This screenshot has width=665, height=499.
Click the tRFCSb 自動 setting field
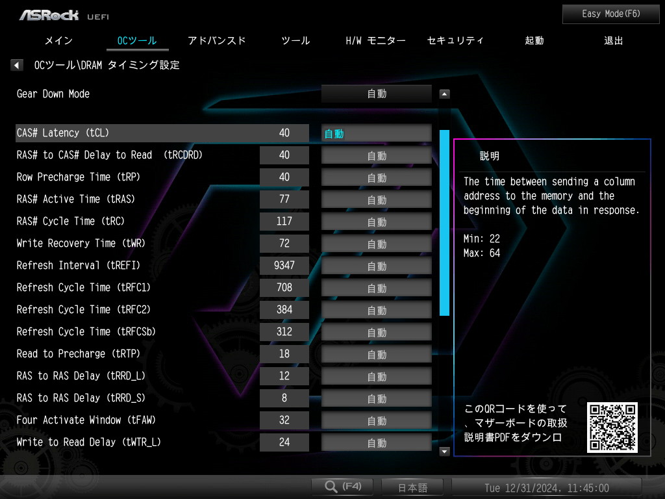coord(377,332)
